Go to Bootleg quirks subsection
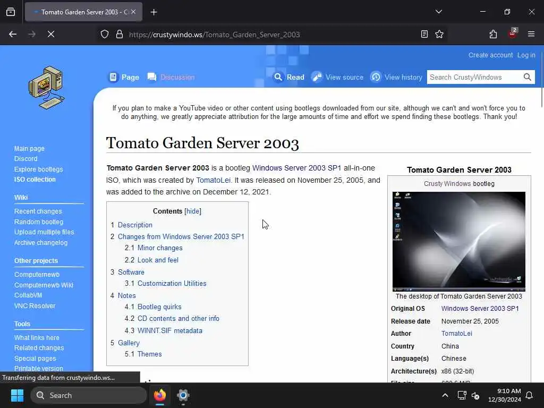 (x=159, y=307)
